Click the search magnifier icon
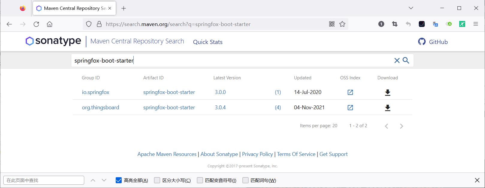The image size is (485, 188). coord(406,60)
